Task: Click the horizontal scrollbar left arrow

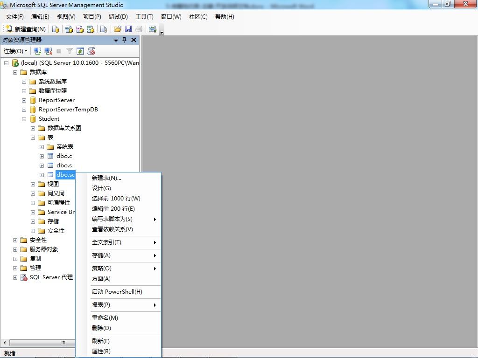Action: tap(4, 343)
